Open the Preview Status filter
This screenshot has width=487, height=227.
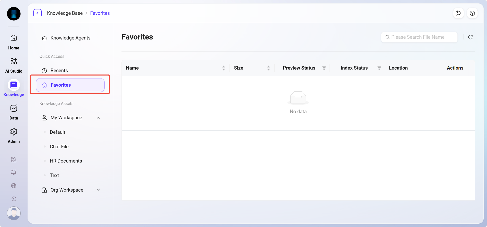[324, 68]
